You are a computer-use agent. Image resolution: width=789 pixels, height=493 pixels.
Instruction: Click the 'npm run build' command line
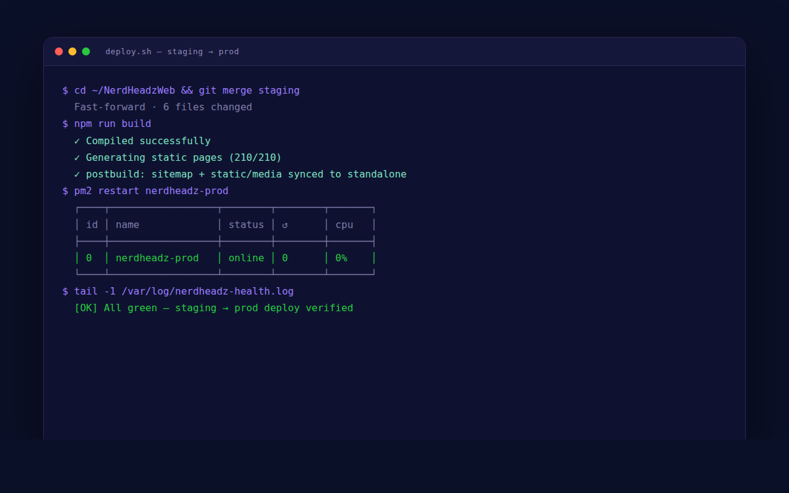click(107, 124)
